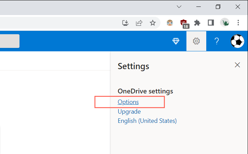Open the Extensions puzzle piece menu

pyautogui.click(x=197, y=23)
